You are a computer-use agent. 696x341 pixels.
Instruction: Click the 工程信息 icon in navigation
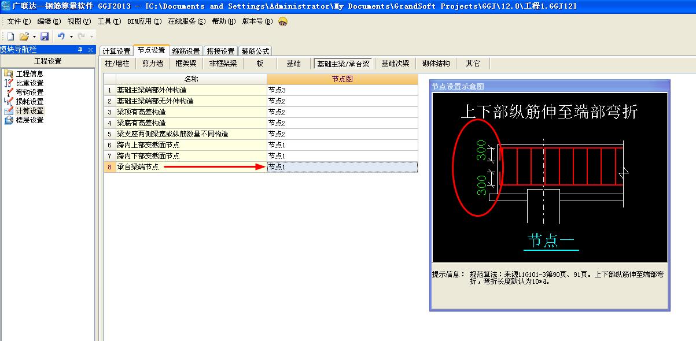point(9,73)
